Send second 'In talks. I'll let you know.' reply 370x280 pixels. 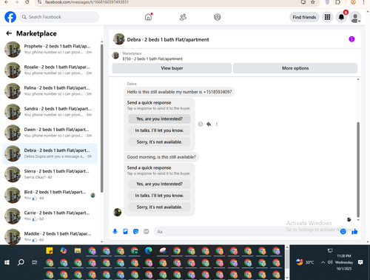(x=159, y=196)
